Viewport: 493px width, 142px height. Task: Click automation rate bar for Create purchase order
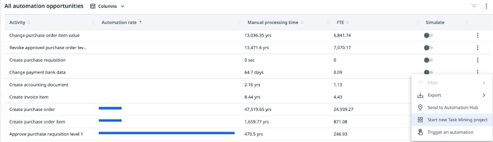pyautogui.click(x=110, y=108)
